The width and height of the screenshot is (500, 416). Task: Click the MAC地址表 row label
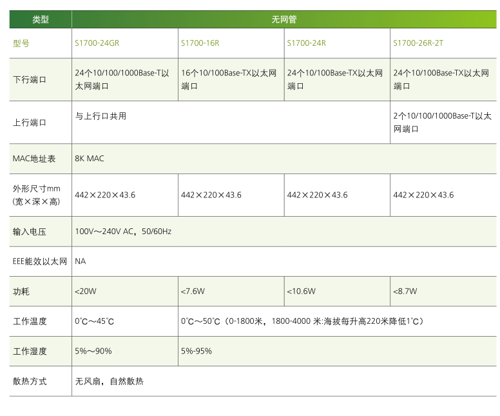34,159
